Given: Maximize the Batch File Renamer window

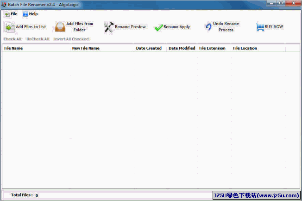Looking at the screenshot, I should point(281,3).
